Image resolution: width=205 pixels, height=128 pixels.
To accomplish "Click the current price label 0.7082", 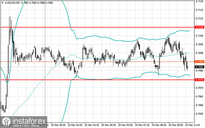I will (x=199, y=67).
